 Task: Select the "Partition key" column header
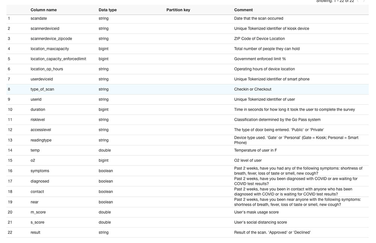[x=178, y=10]
